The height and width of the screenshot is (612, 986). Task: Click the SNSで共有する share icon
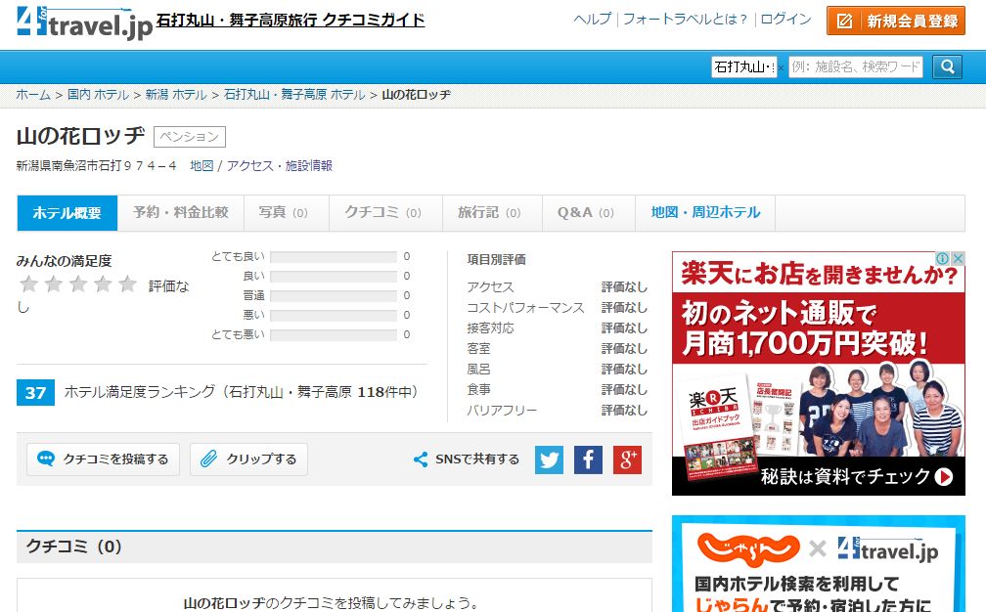[x=421, y=459]
